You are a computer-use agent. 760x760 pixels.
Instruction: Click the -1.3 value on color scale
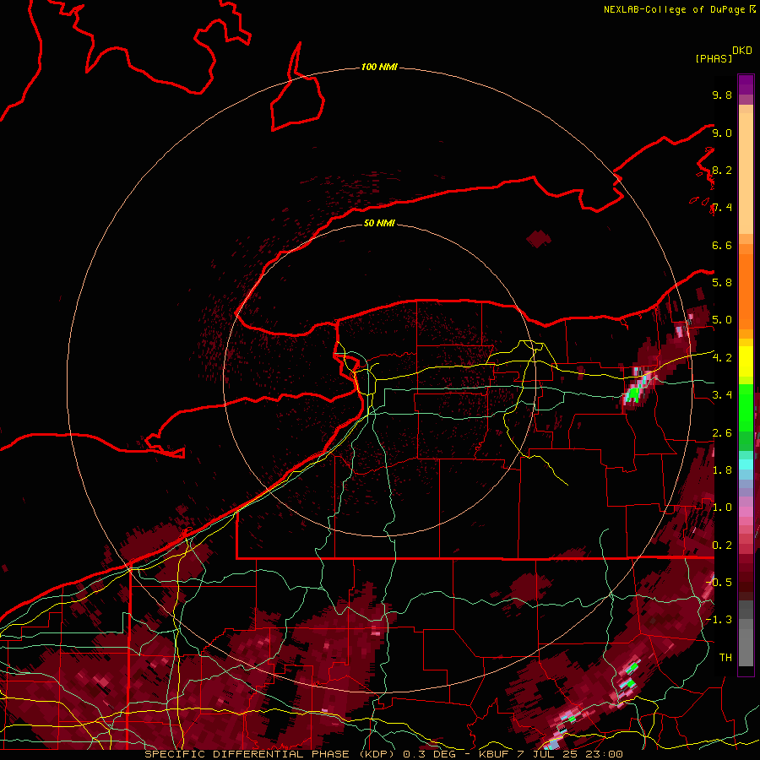pyautogui.click(x=719, y=620)
